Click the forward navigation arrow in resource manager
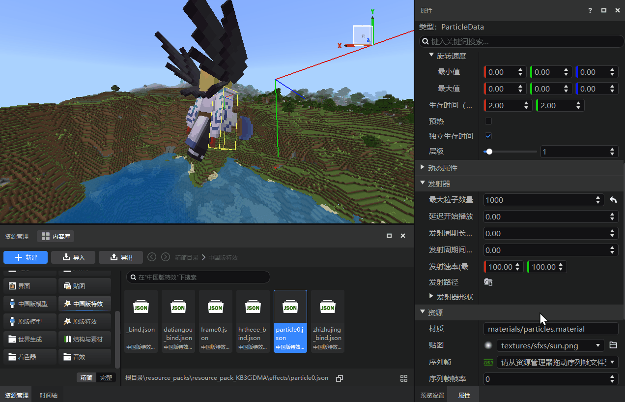625x402 pixels. pyautogui.click(x=166, y=257)
